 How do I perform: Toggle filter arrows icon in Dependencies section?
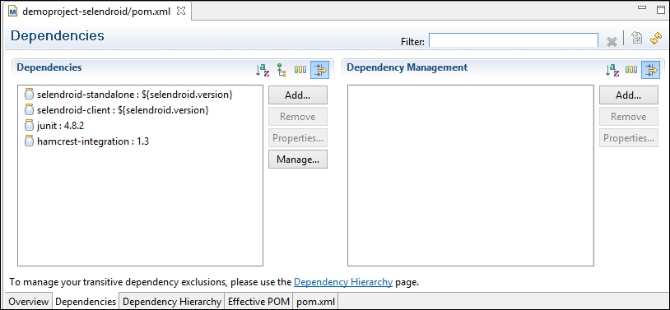319,70
